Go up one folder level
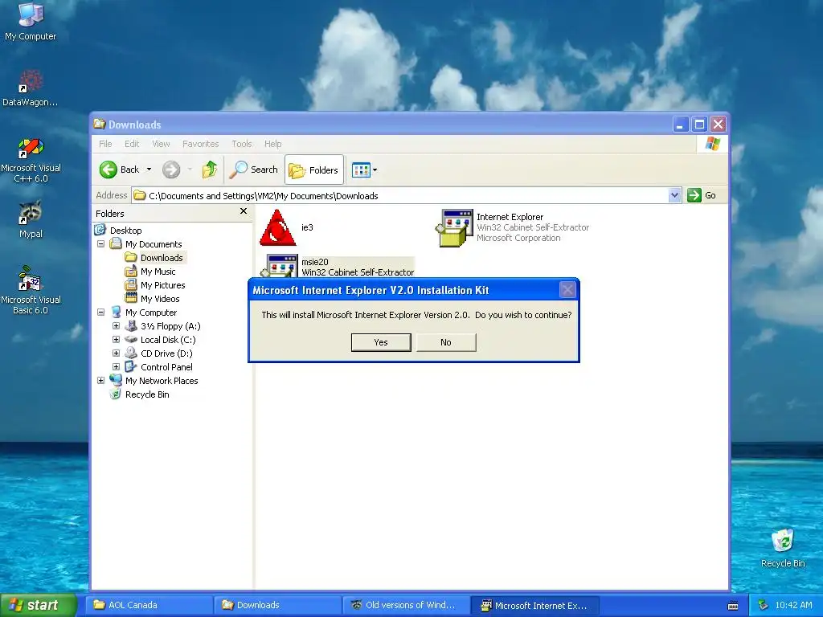This screenshot has width=823, height=617. coord(210,170)
